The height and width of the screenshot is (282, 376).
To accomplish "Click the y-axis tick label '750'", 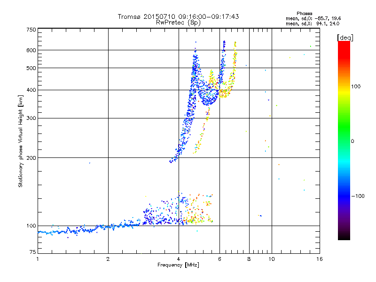I will point(31,30).
